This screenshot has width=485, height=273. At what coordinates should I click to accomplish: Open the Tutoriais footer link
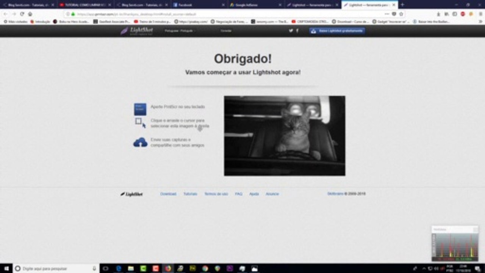(190, 194)
